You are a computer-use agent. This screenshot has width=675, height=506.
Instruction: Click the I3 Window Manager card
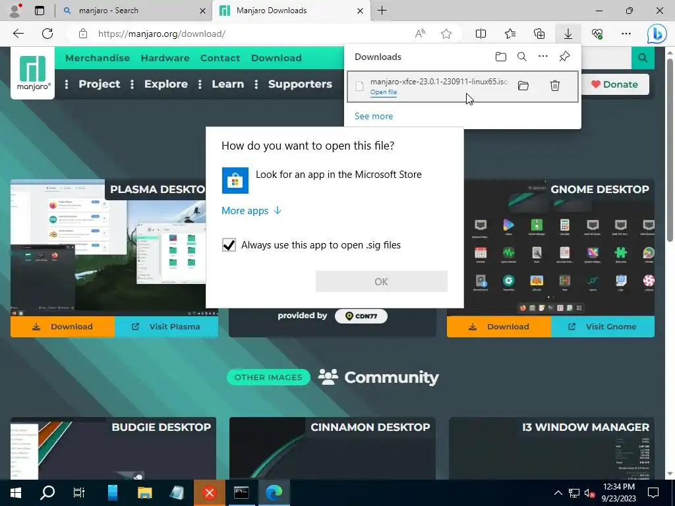click(552, 448)
